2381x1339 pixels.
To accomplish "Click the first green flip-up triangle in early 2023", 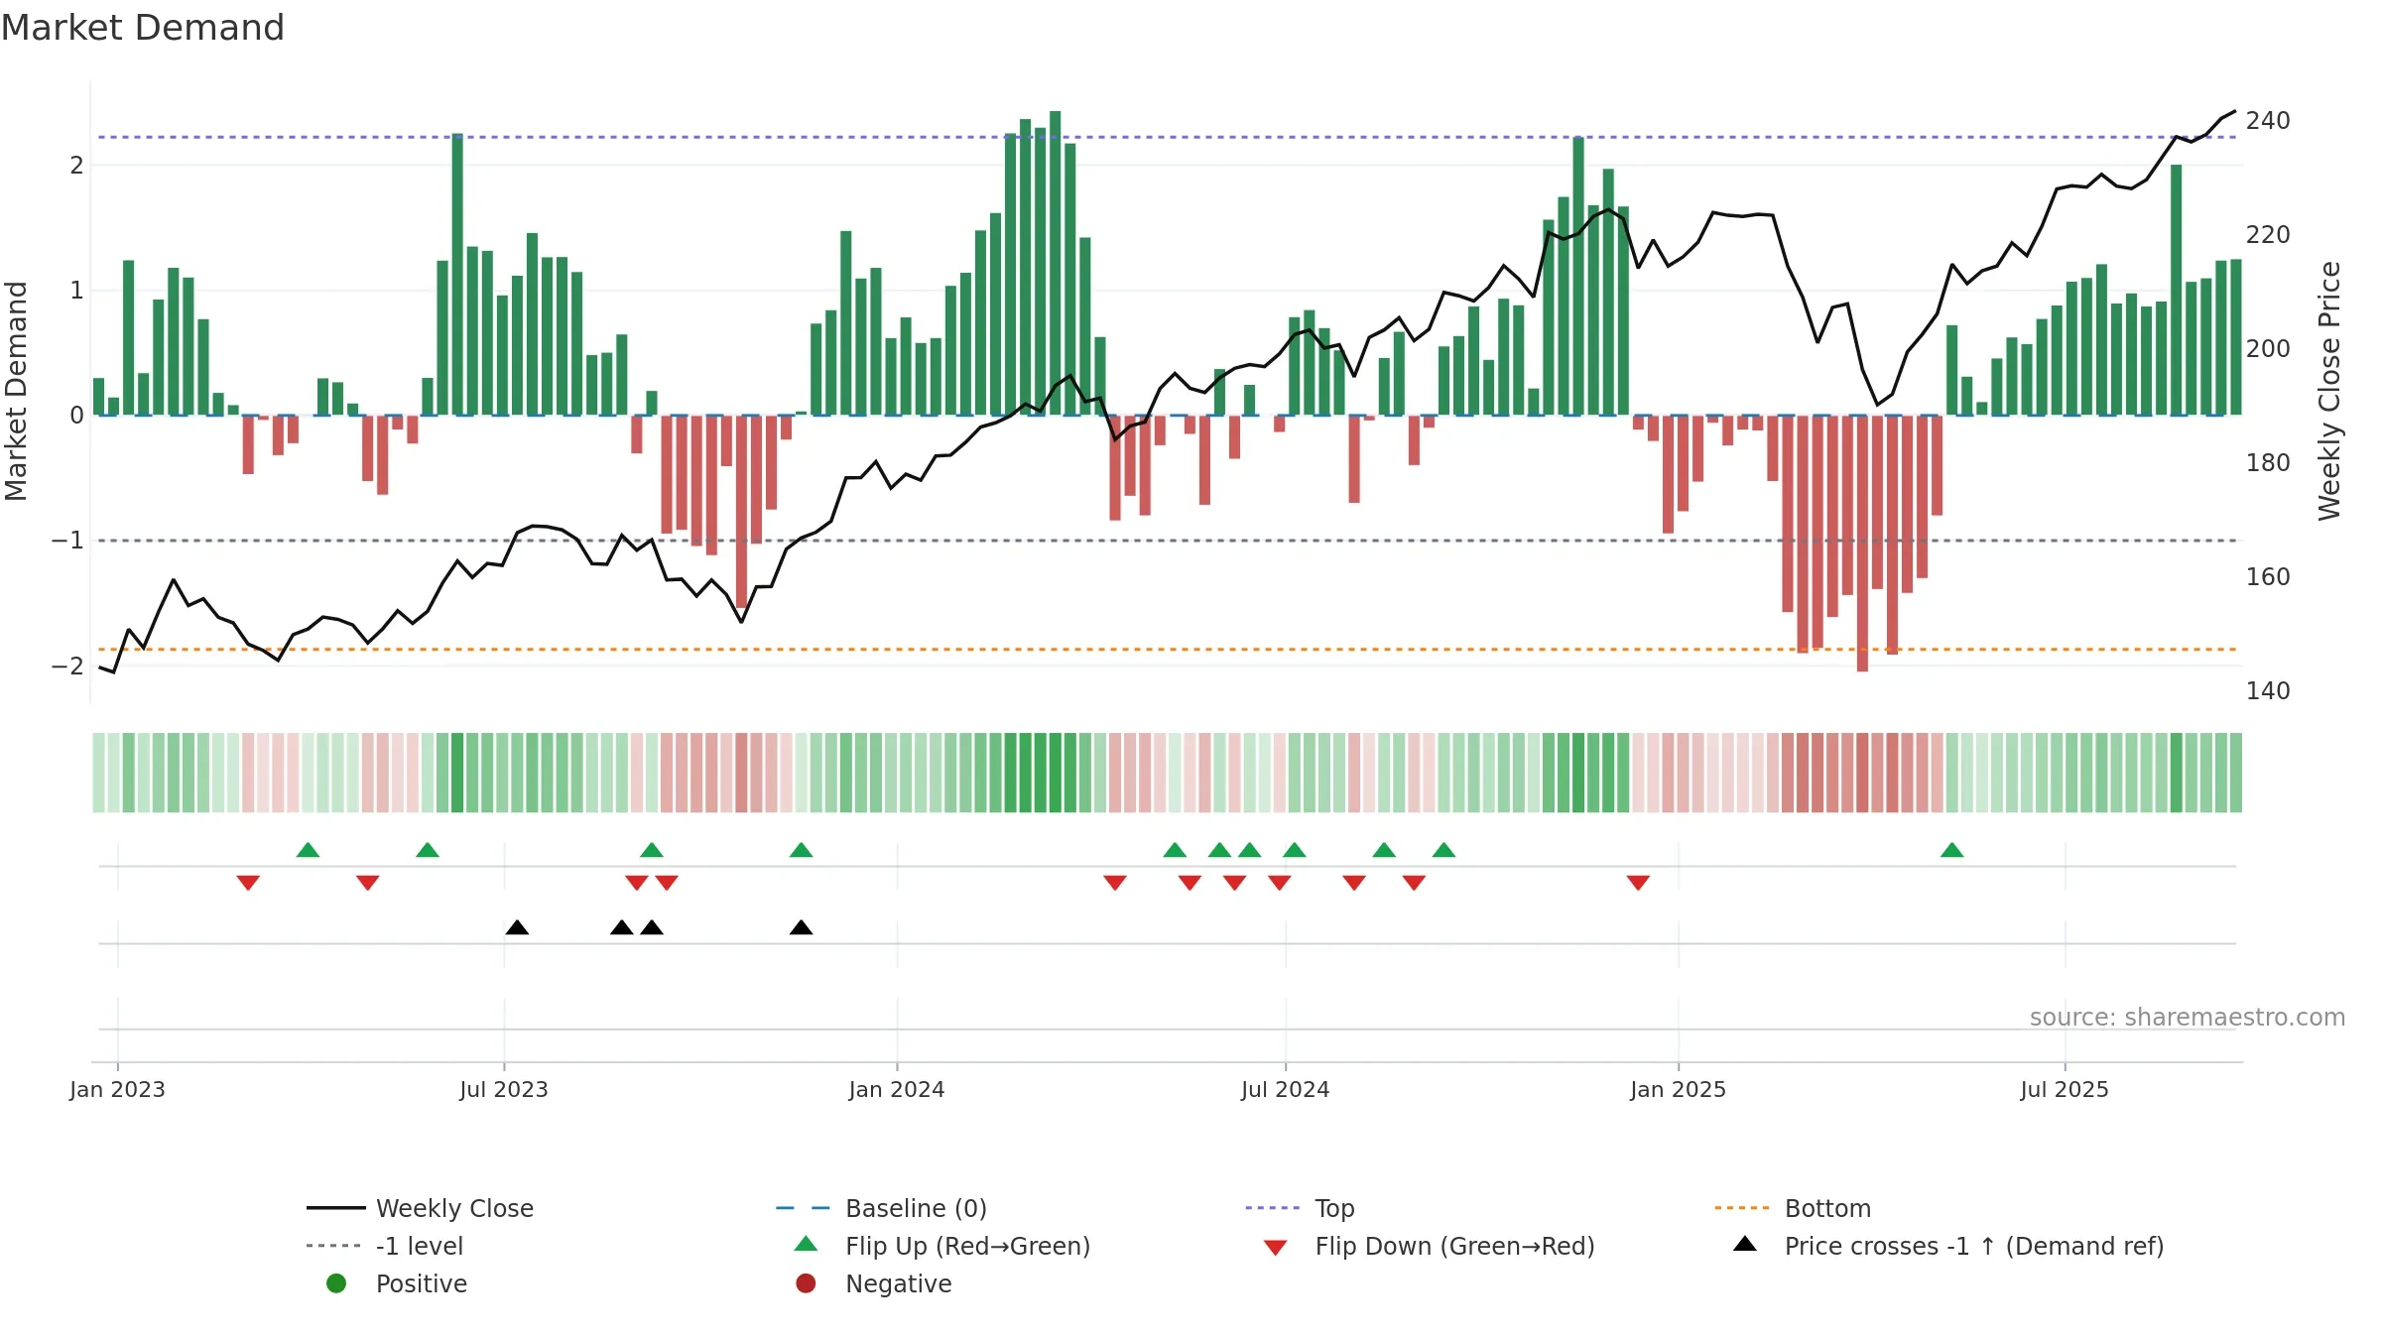I will pos(308,850).
